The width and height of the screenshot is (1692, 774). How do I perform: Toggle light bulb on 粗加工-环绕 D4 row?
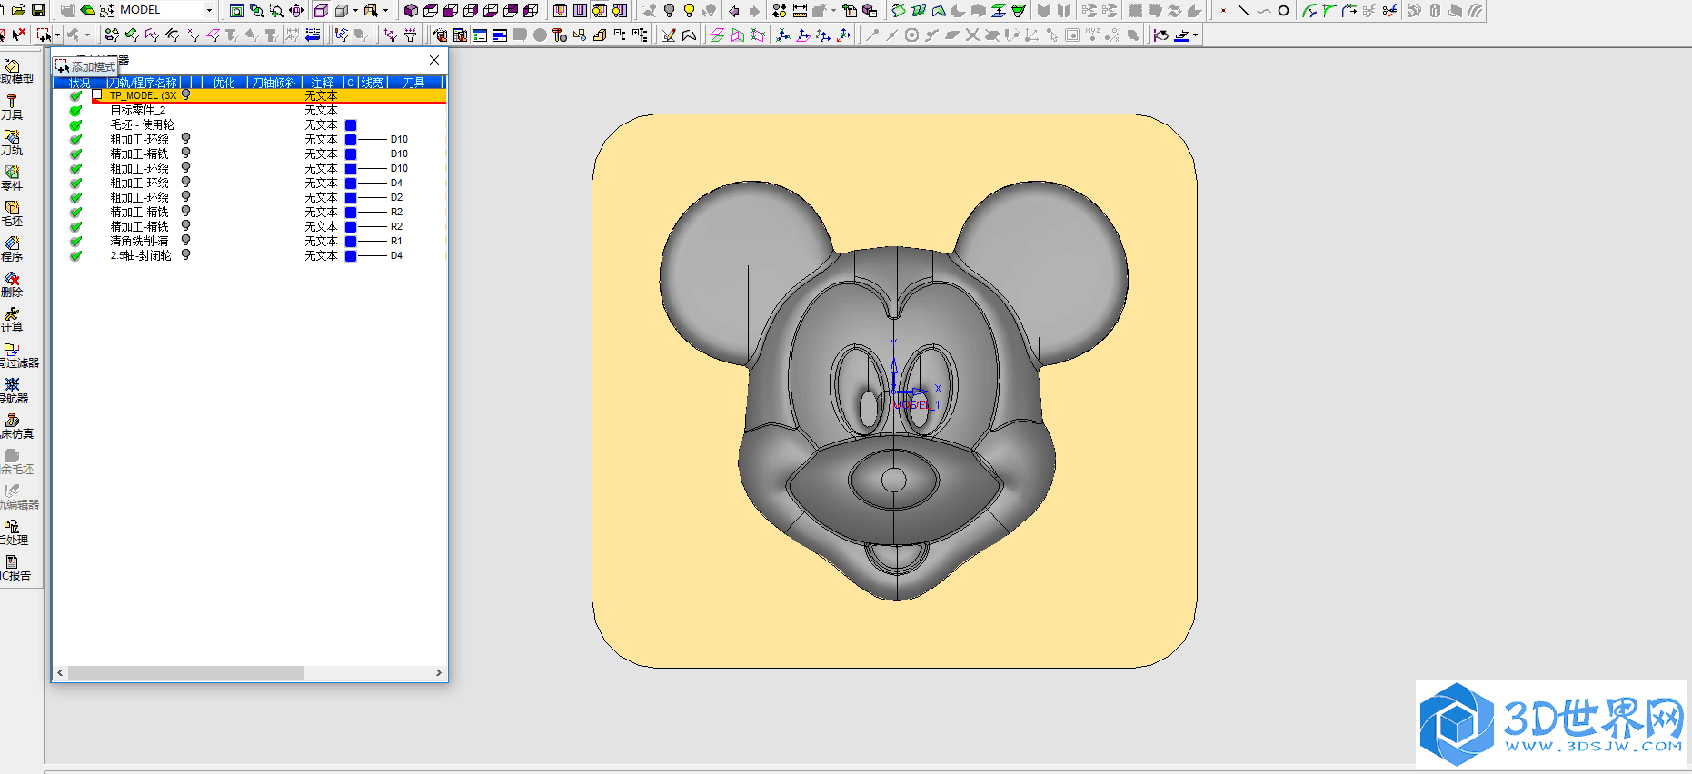[186, 182]
